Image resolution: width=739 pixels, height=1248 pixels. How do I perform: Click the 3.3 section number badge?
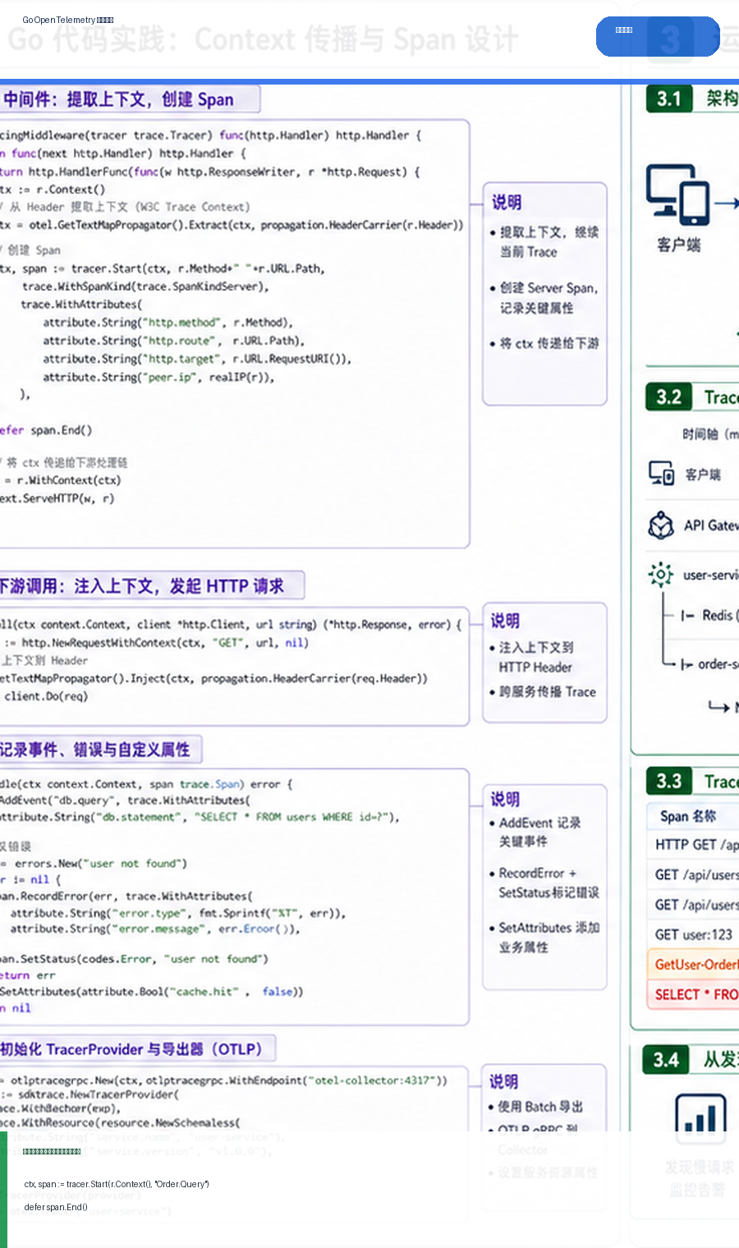click(x=669, y=781)
